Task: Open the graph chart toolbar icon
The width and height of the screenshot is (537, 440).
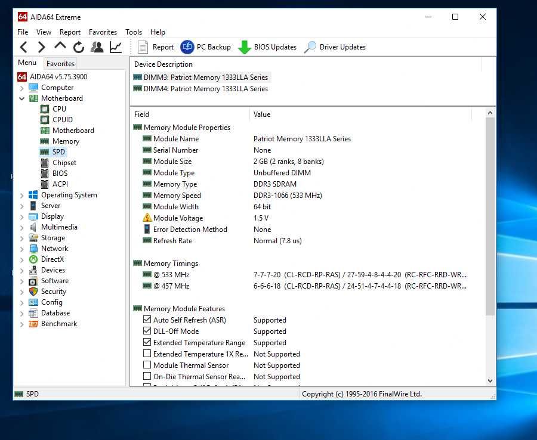Action: coord(116,47)
